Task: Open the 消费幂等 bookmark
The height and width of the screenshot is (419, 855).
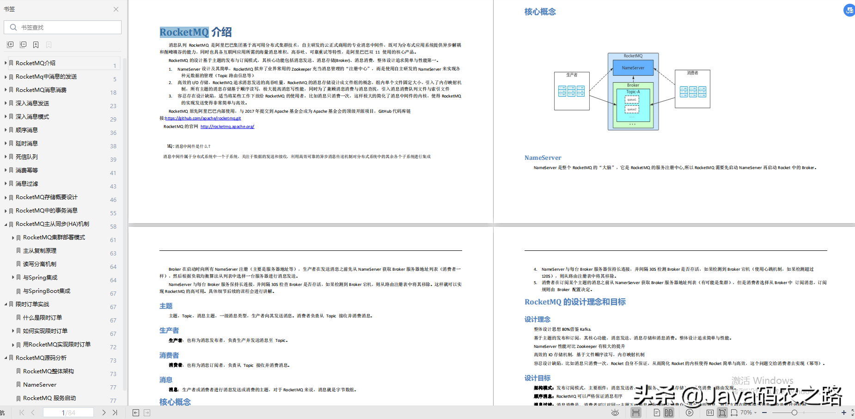Action: pos(27,170)
